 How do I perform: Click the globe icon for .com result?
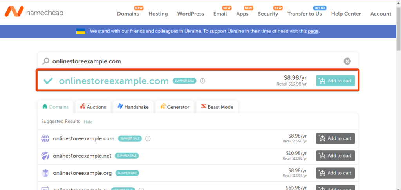[45, 138]
